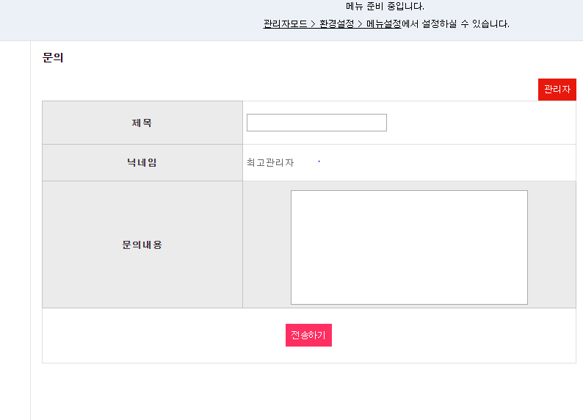Click the 문의내용 label cell
This screenshot has height=420, width=583.
[x=142, y=245]
